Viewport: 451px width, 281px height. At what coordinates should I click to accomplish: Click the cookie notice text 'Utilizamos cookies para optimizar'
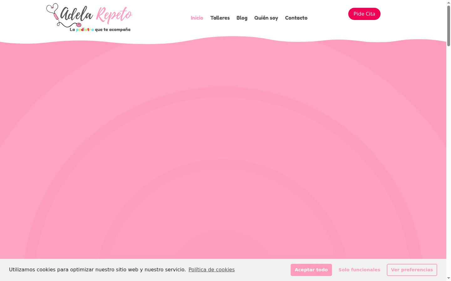[51, 269]
